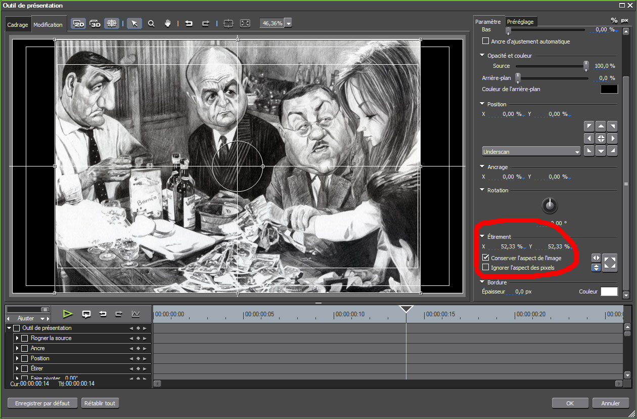The image size is (637, 419).
Task: Switch units to px
Action: click(x=624, y=20)
